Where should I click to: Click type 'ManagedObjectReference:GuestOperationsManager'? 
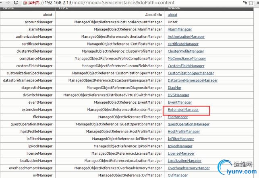coord(119,124)
